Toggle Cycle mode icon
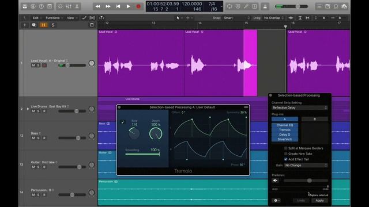 coord(229,6)
